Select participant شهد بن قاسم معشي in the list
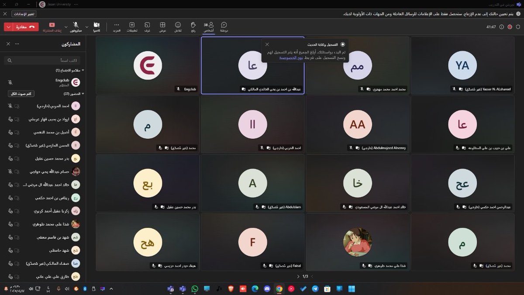524x295 pixels. pos(44,237)
